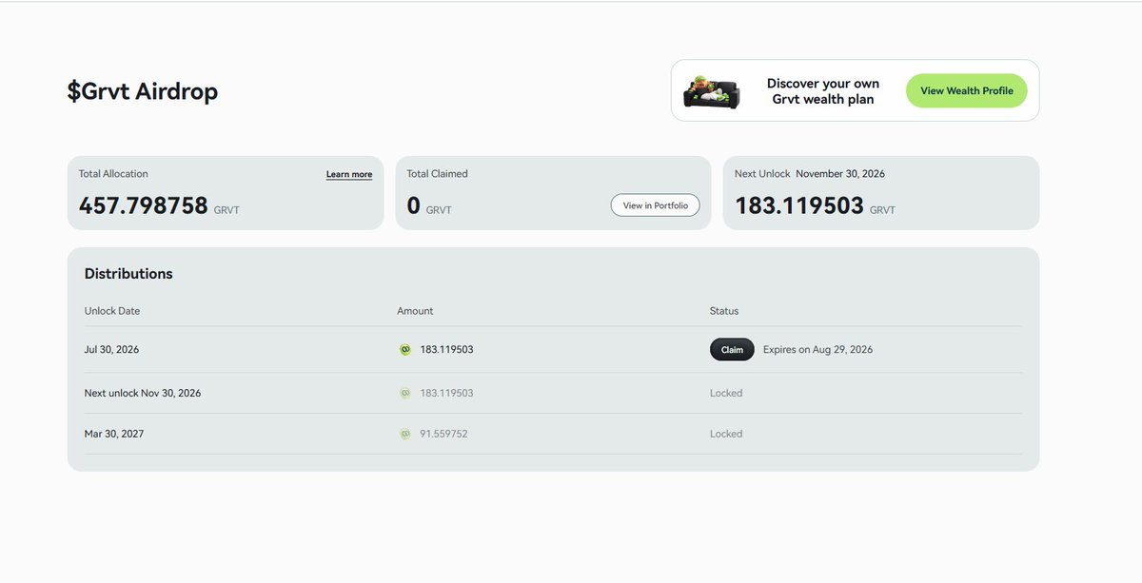The height and width of the screenshot is (583, 1142).
Task: Click View in Portfolio button
Action: point(656,205)
